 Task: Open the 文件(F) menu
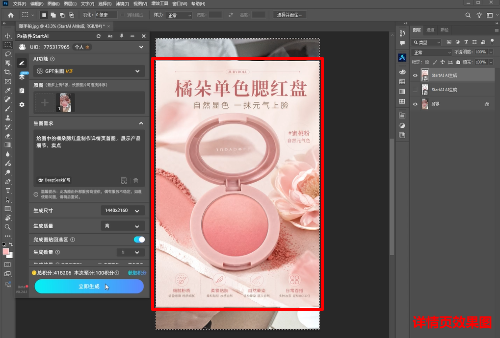click(20, 4)
